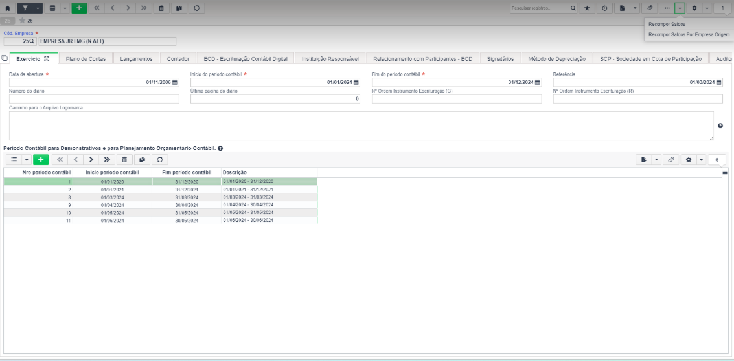Jump to last record in the top toolbar
The image size is (734, 361).
pyautogui.click(x=143, y=8)
